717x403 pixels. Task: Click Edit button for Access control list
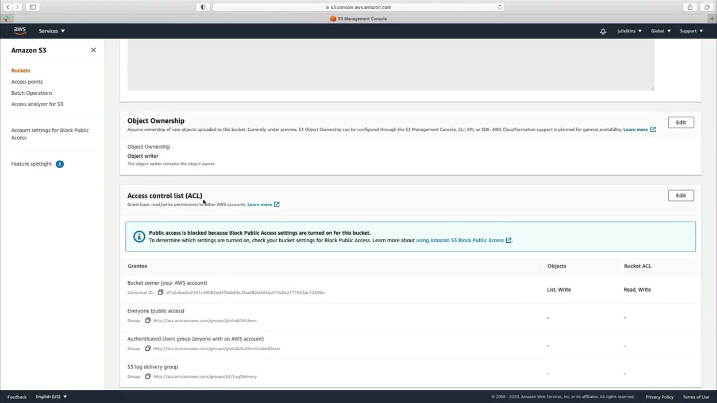point(681,196)
